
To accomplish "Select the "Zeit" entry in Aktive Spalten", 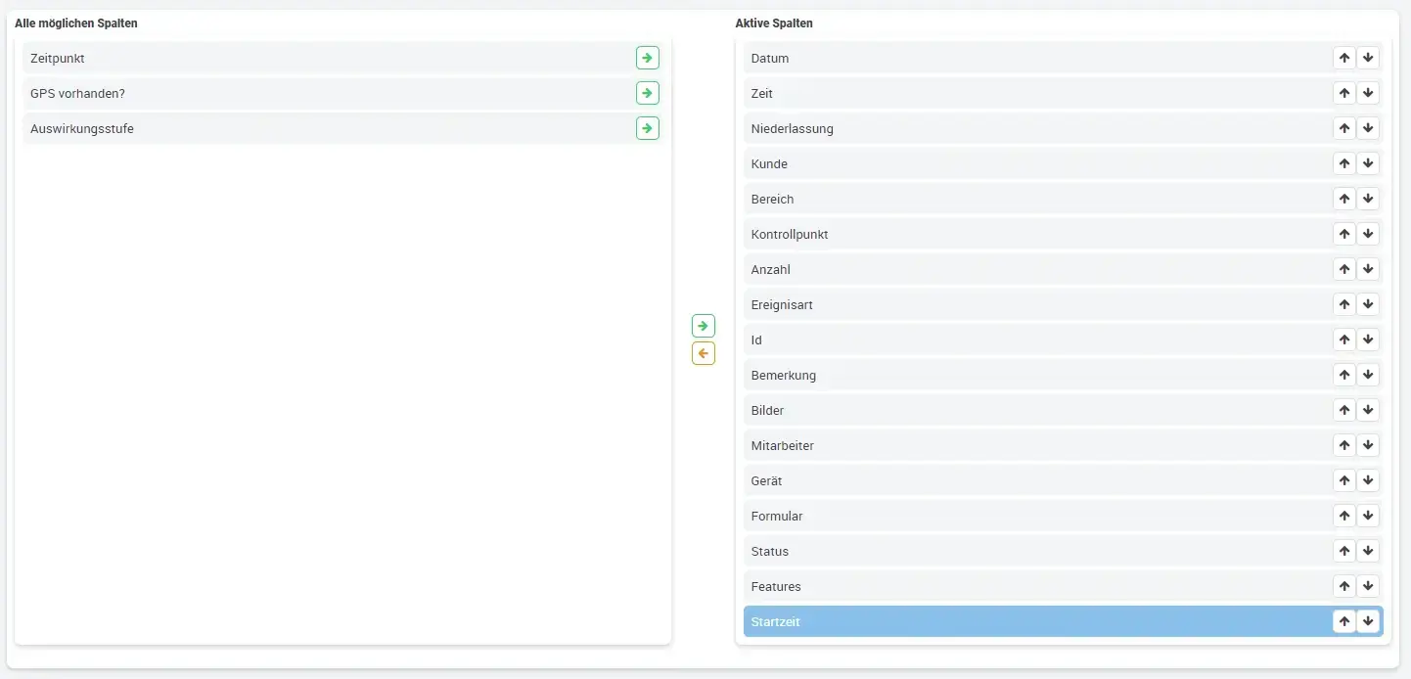I will point(979,93).
